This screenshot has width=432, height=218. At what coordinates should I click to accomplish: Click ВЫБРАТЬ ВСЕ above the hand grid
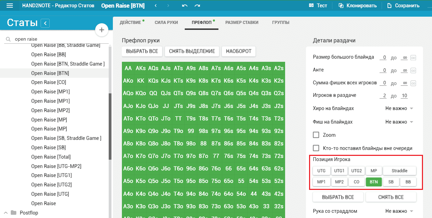tap(142, 51)
